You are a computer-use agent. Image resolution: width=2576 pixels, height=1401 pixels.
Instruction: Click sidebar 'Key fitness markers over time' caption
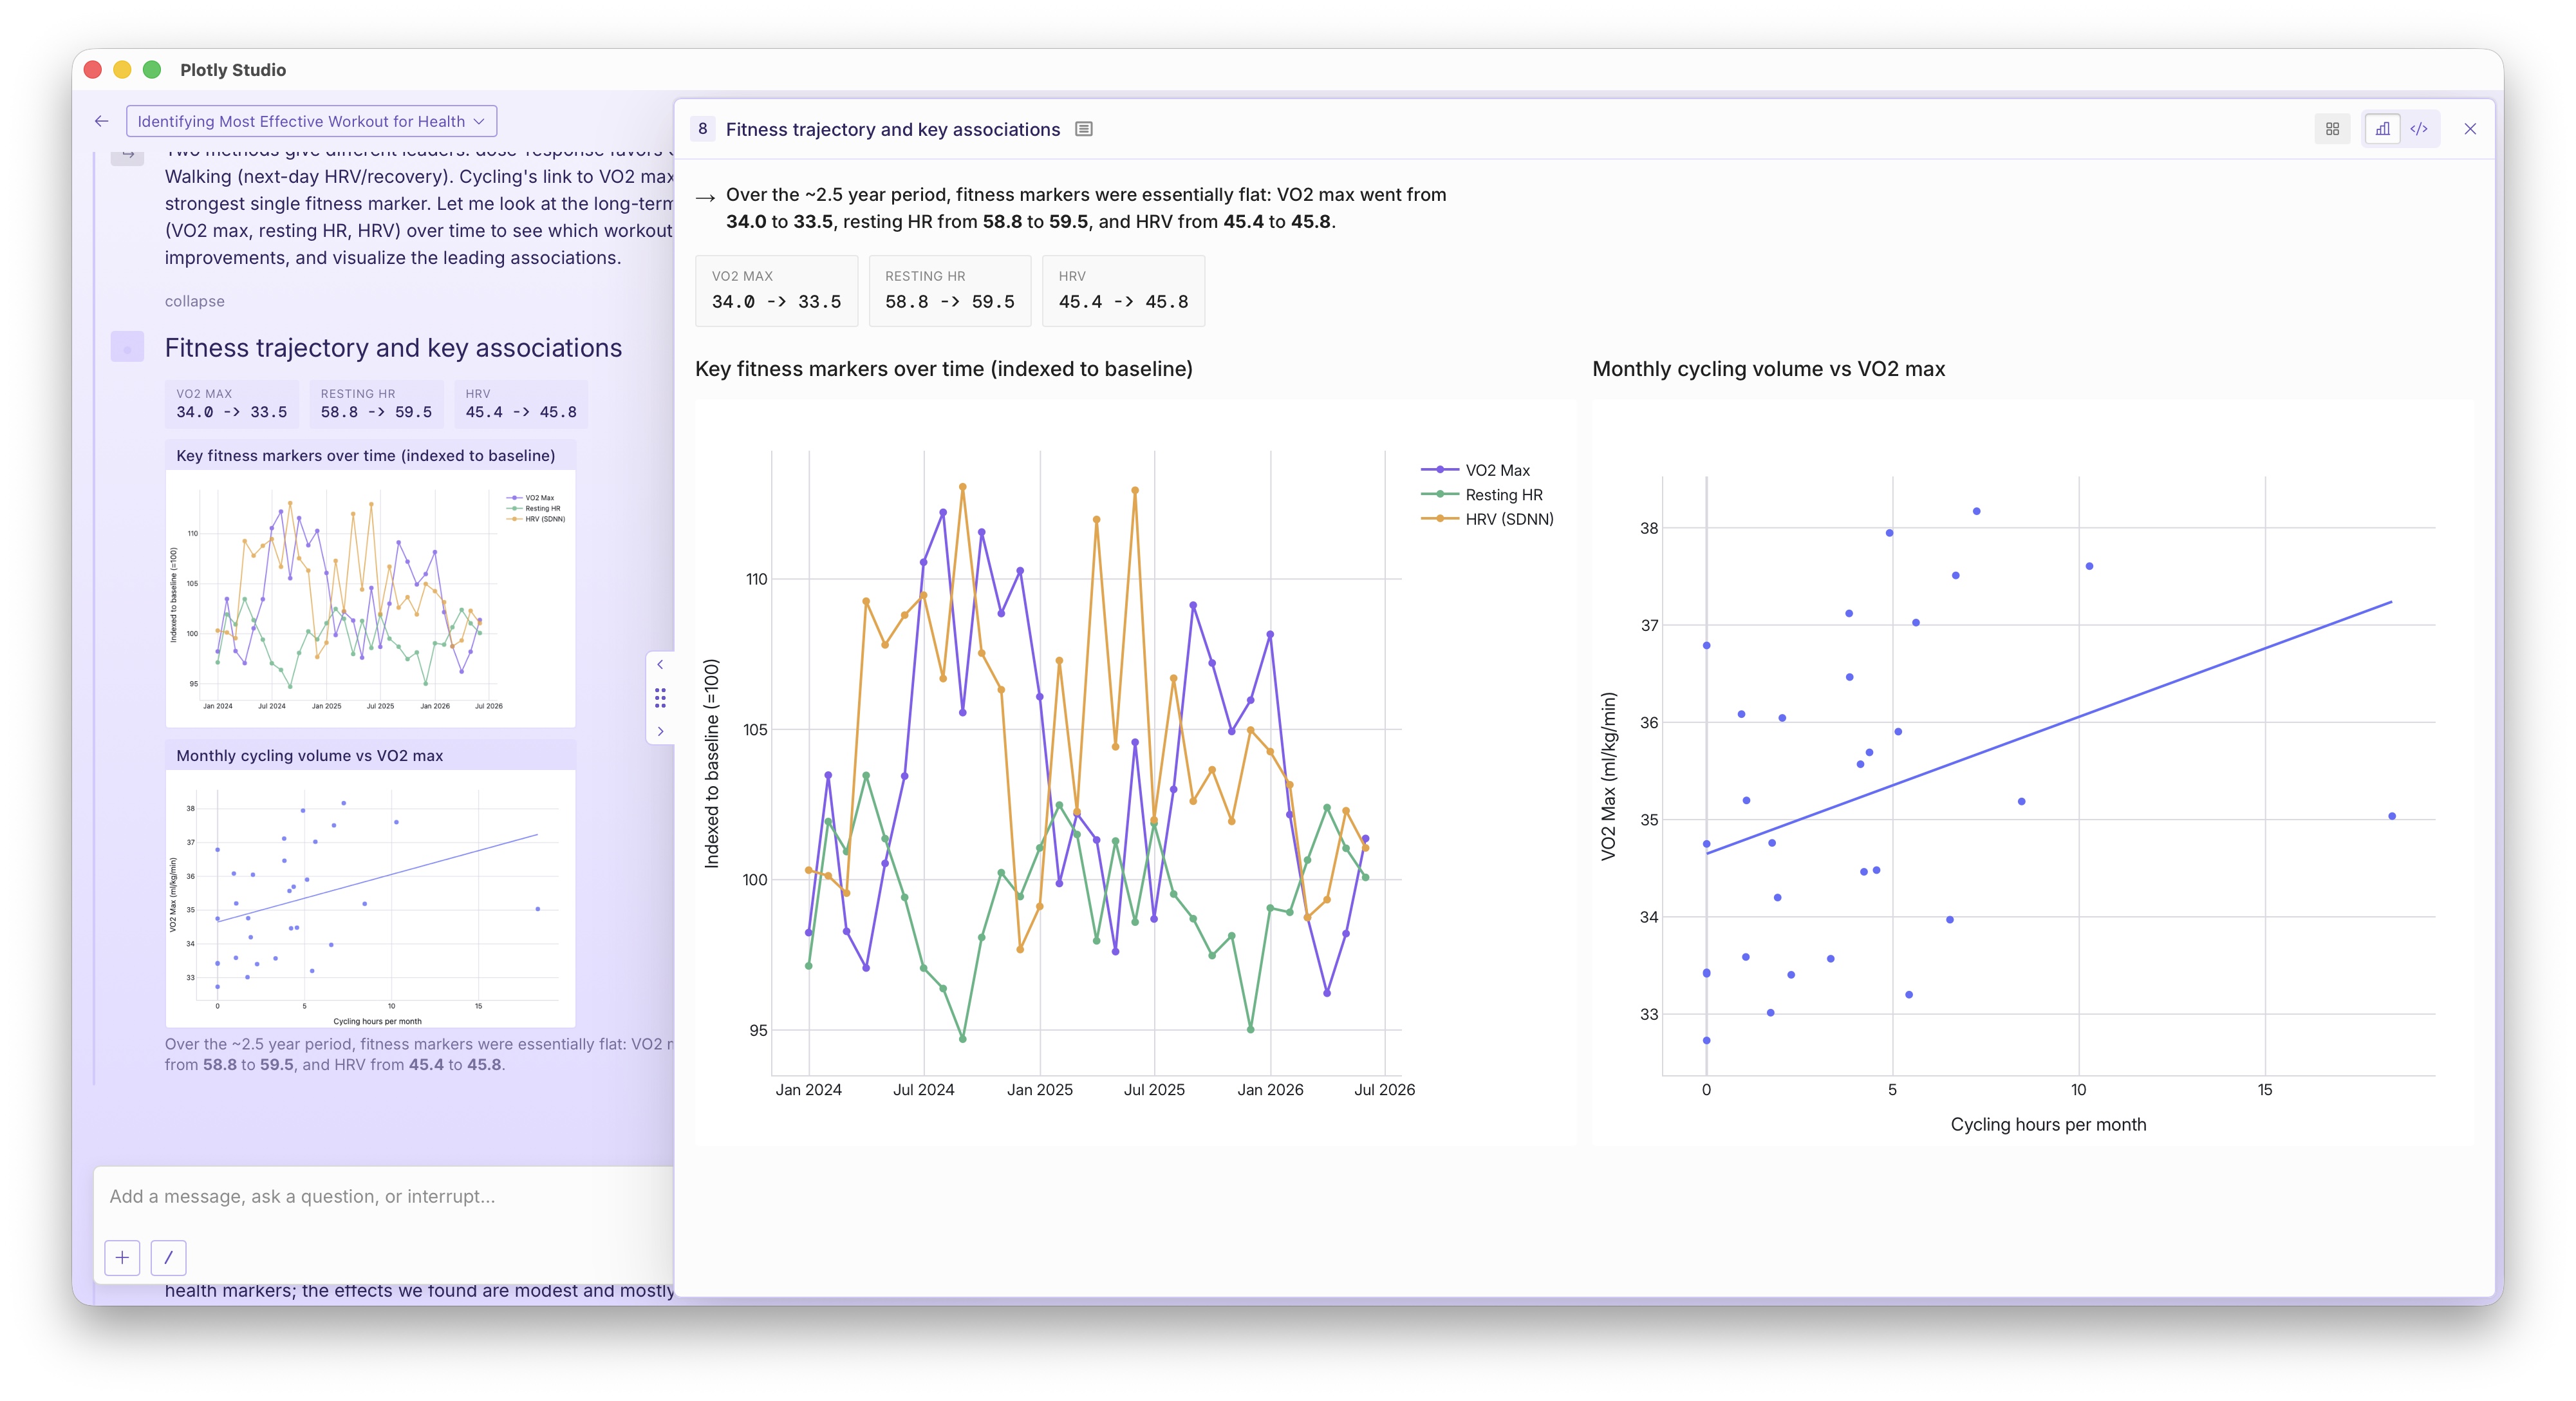pos(366,456)
